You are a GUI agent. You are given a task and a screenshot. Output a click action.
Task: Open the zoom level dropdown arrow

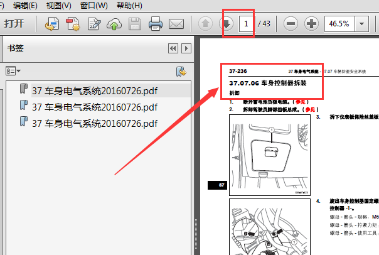[362, 24]
